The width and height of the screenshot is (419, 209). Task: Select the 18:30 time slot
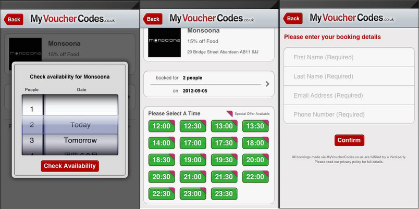pyautogui.click(x=162, y=160)
